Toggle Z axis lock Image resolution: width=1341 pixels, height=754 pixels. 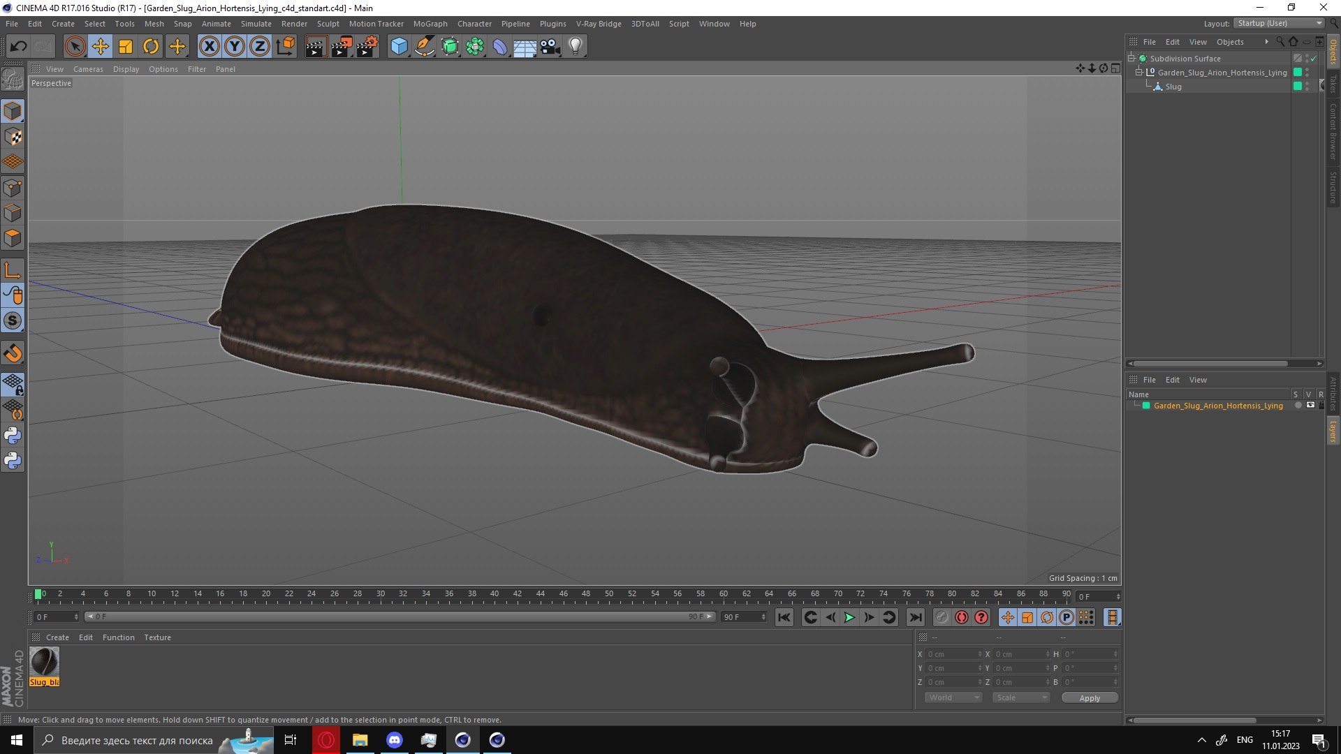click(260, 47)
